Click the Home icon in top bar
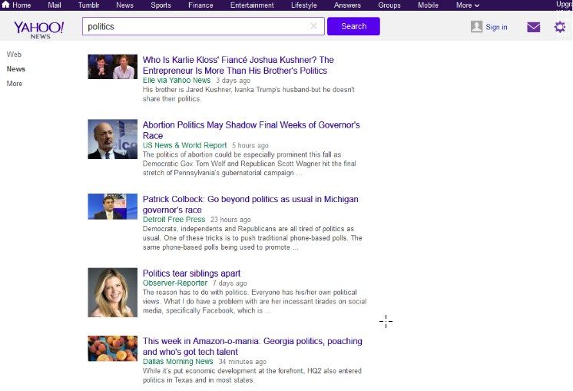The image size is (573, 391). [5, 5]
